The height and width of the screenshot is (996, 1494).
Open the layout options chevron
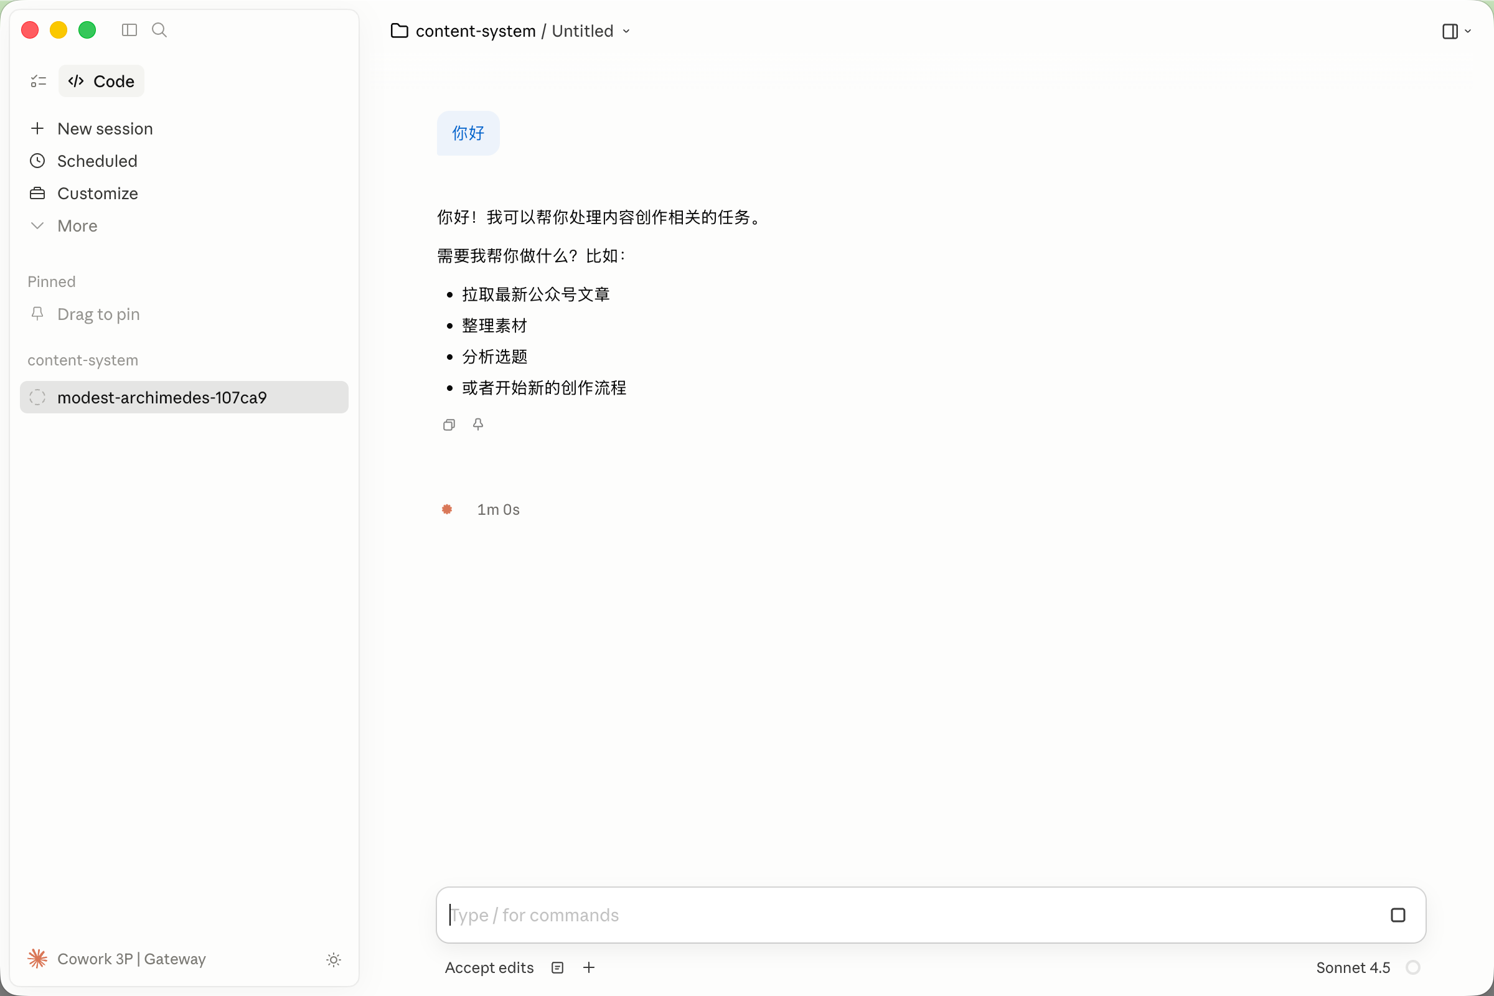1468,31
